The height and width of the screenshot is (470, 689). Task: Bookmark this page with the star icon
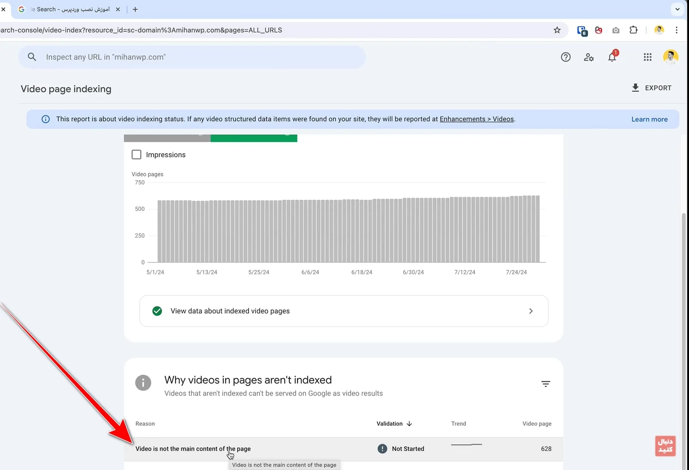[557, 30]
